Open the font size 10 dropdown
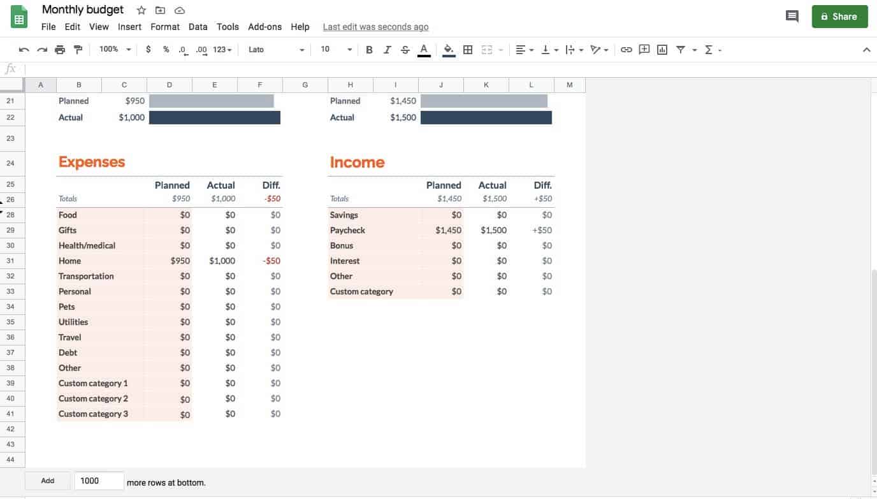 click(336, 50)
